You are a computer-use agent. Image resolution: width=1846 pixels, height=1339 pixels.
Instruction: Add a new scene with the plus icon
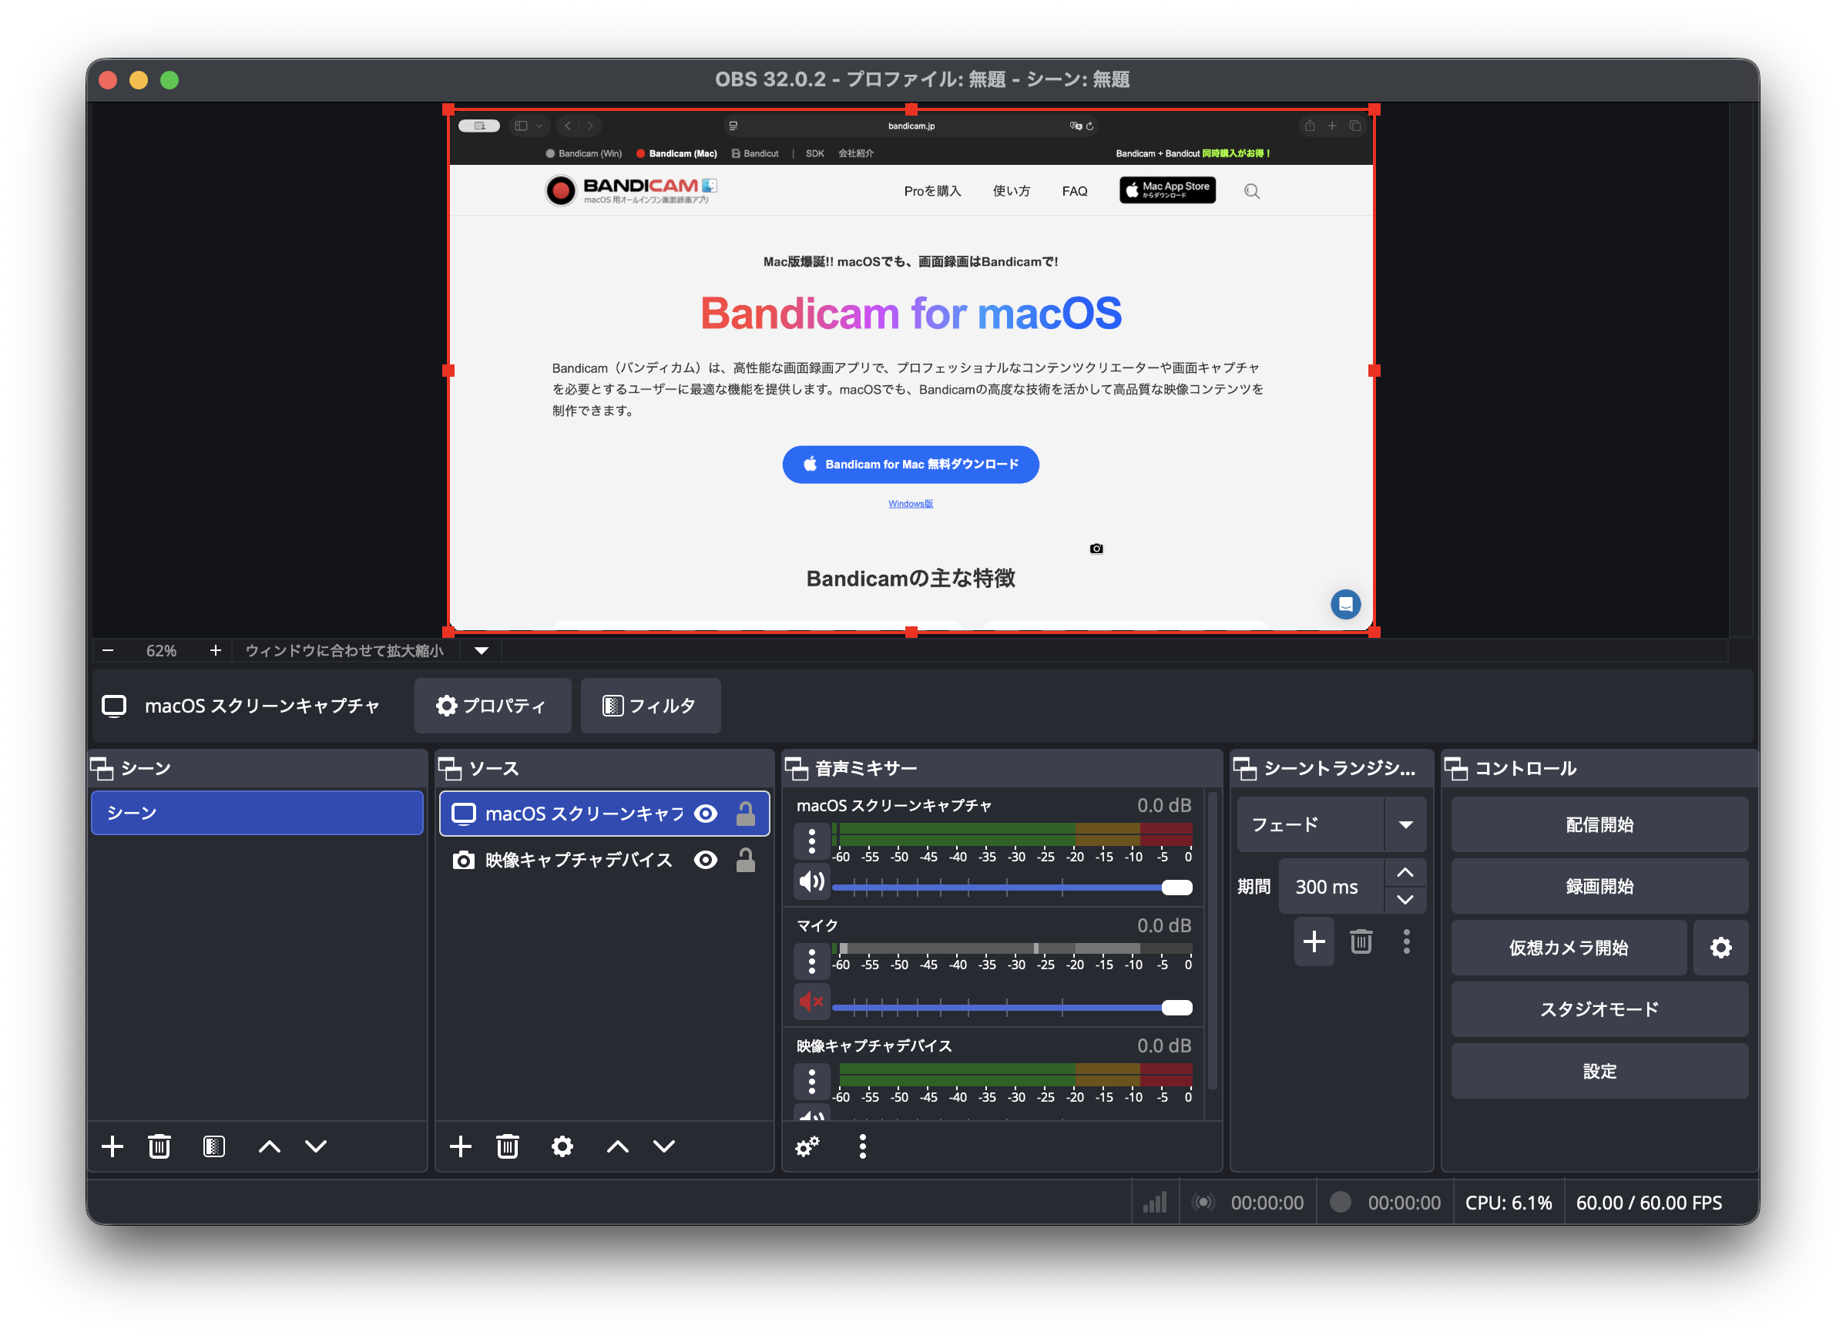pyautogui.click(x=113, y=1147)
